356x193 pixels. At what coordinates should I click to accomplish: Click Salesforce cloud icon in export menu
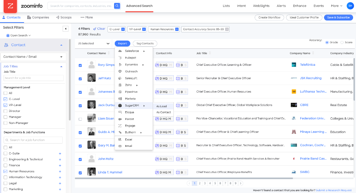[120, 51]
